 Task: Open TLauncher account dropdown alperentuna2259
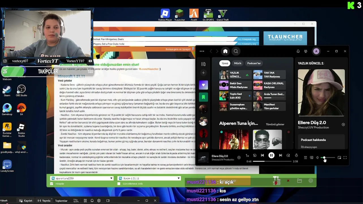coord(82,178)
